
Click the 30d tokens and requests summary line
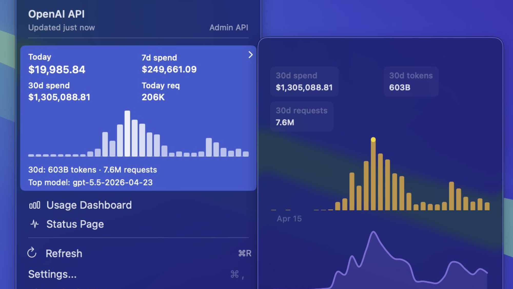pos(92,170)
